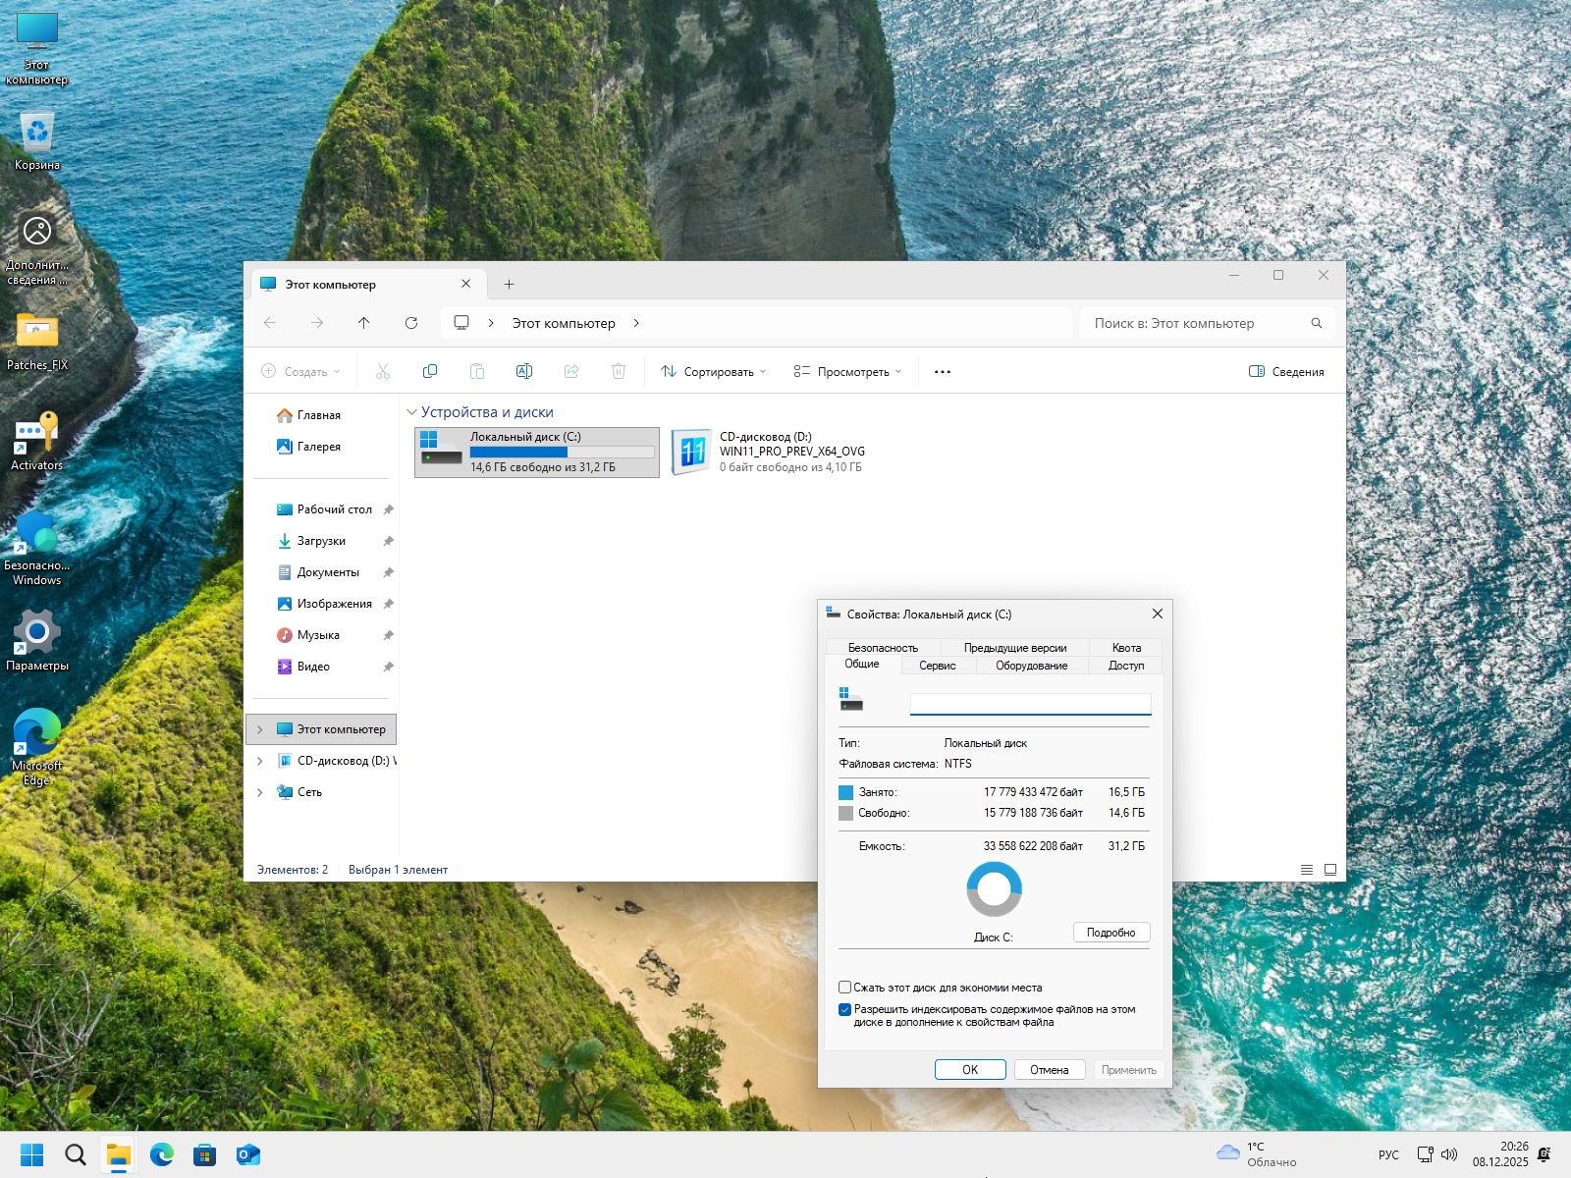Switch to the Сервис tab
1571x1178 pixels.
coord(937,666)
